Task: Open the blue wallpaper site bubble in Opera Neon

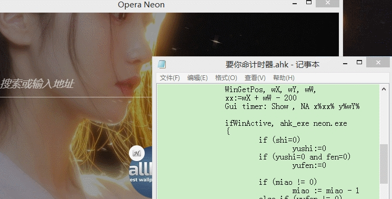Action: tap(141, 173)
